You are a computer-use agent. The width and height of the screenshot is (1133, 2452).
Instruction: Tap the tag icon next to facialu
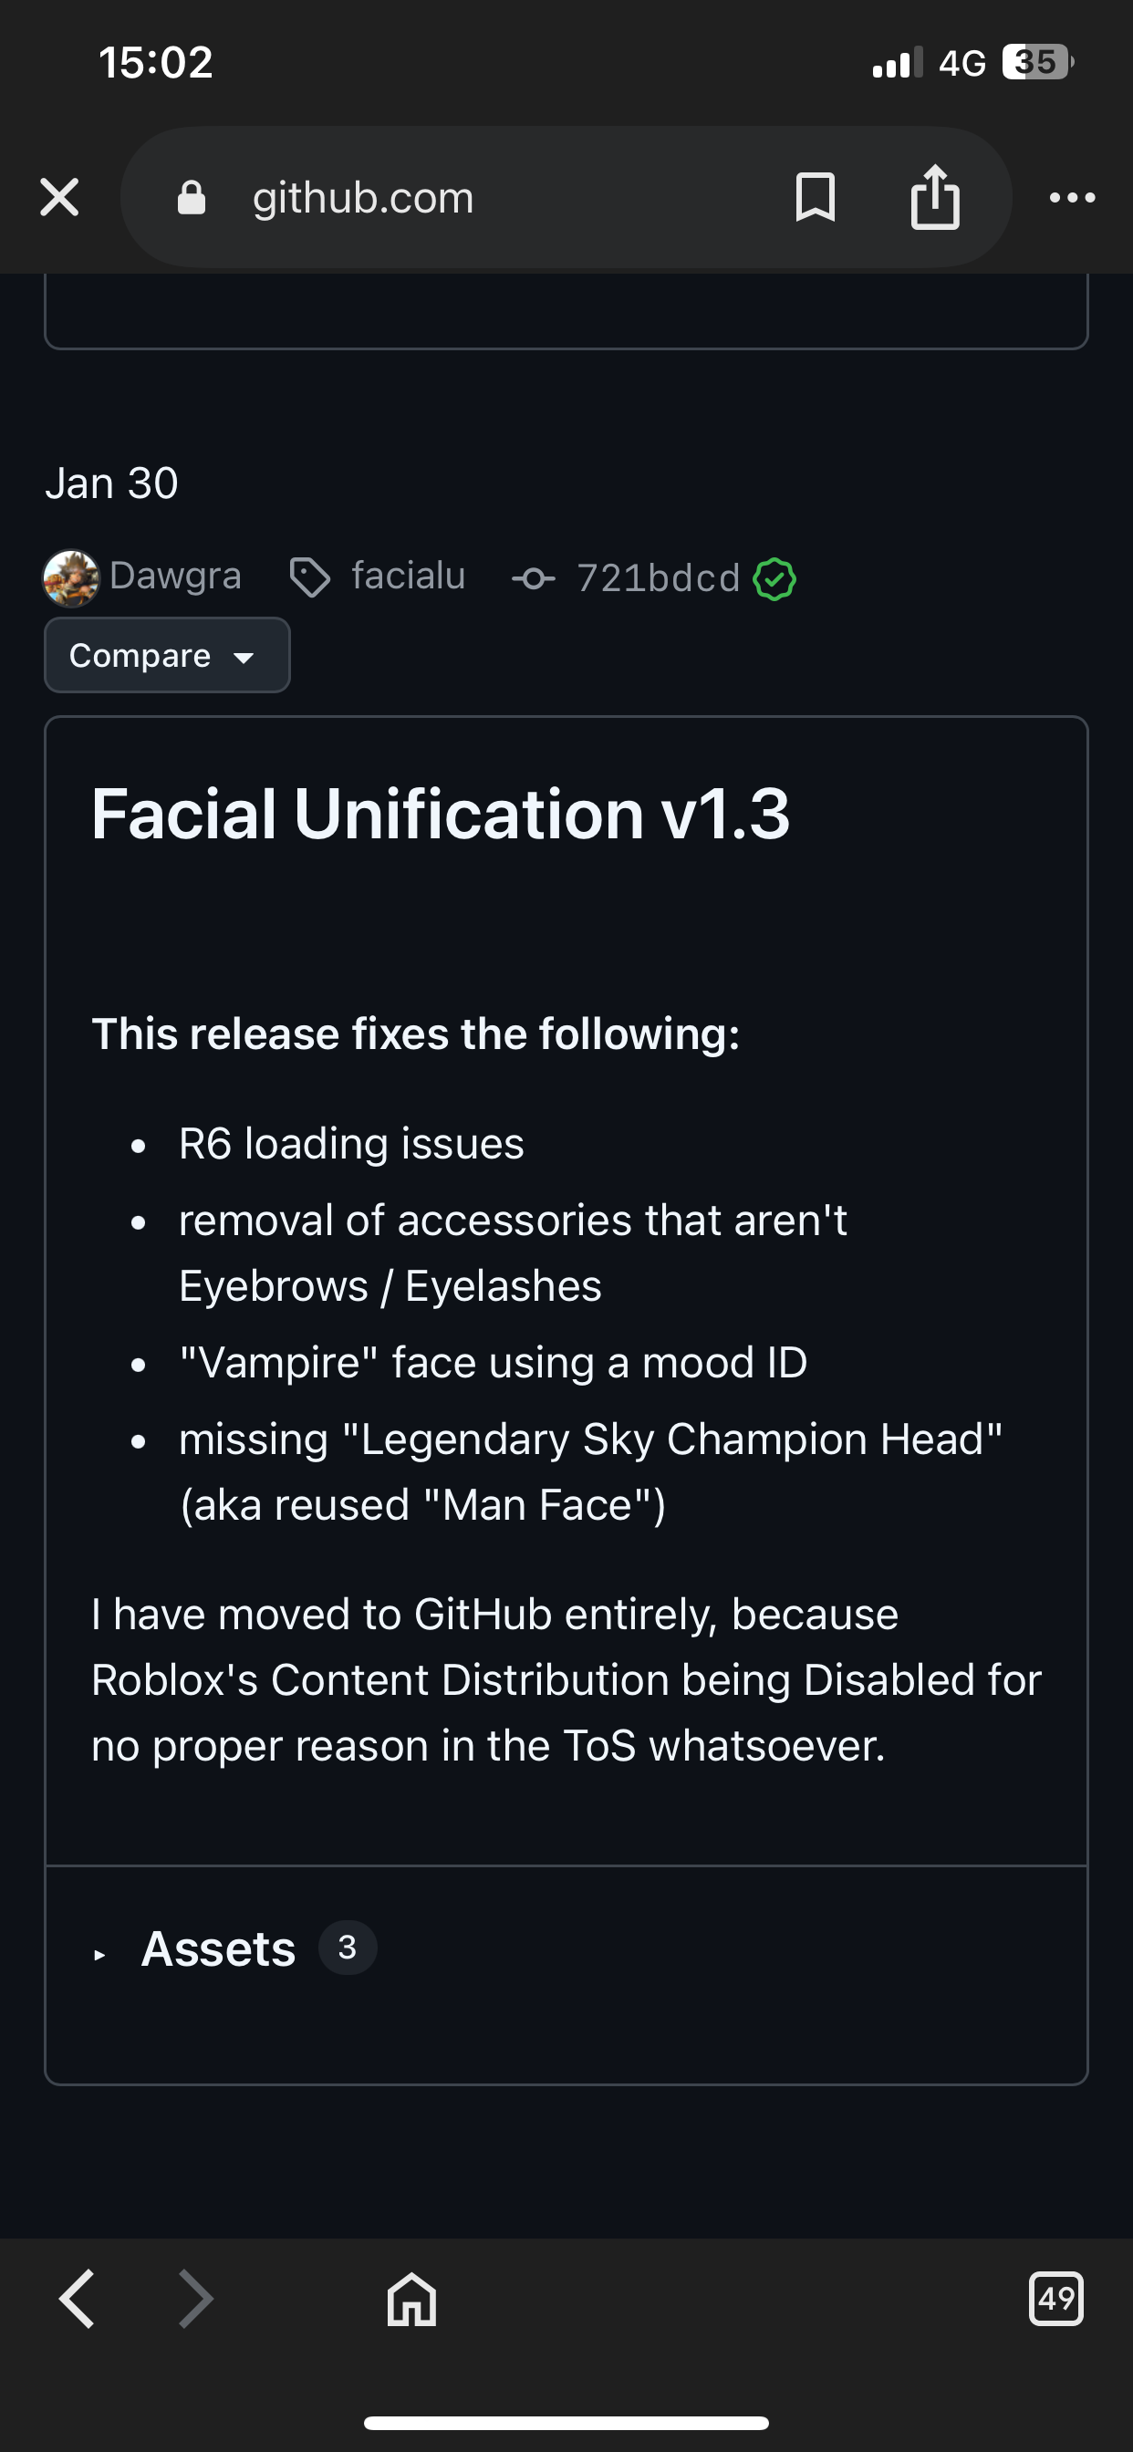coord(309,577)
